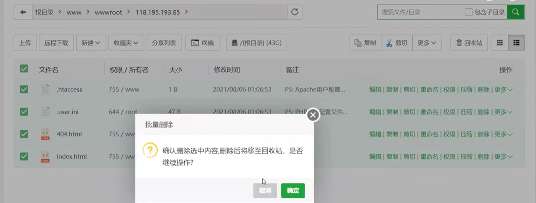Close the batch delete dialog with X
Screen dimensions: 536x203
(313, 115)
